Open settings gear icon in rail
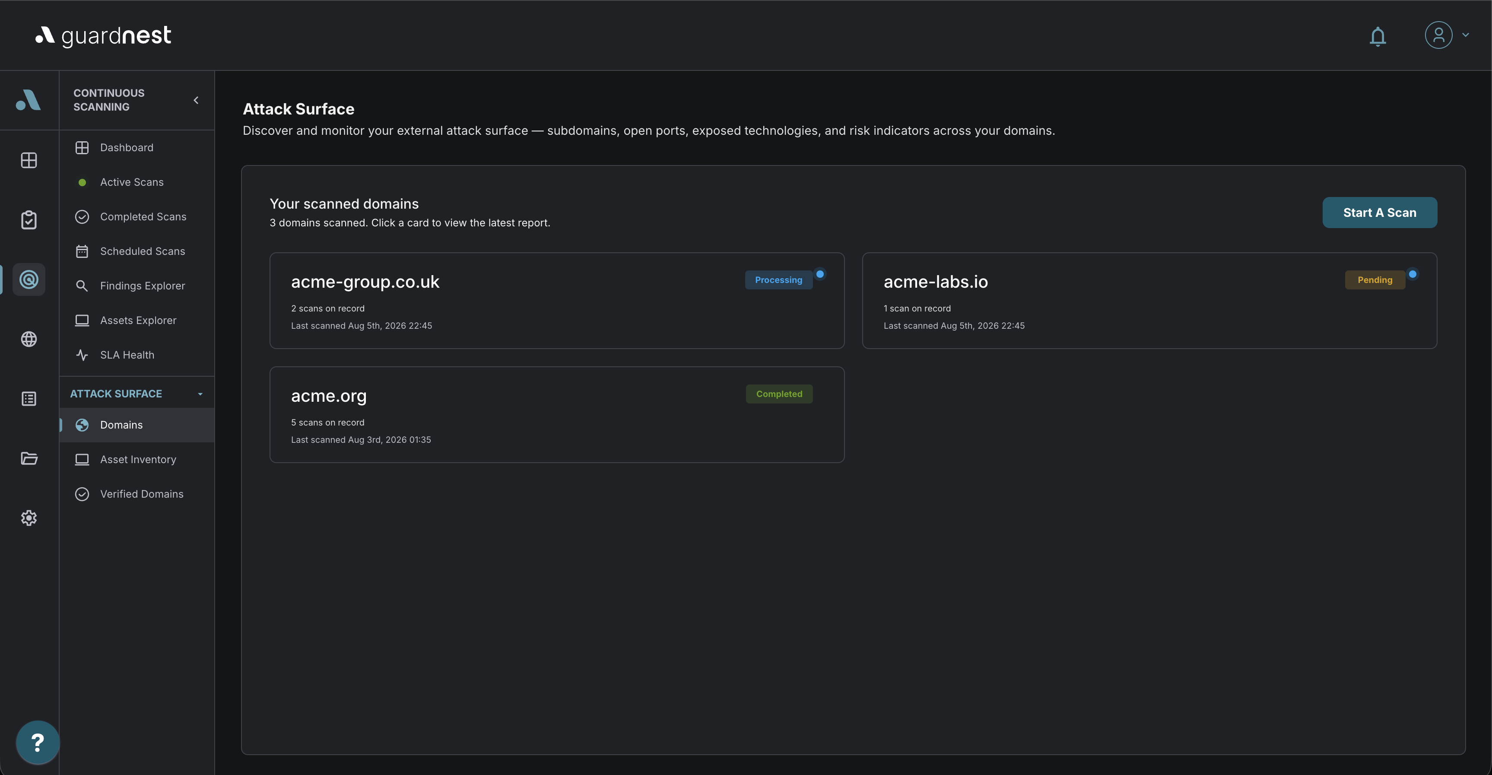1492x775 pixels. [x=29, y=518]
